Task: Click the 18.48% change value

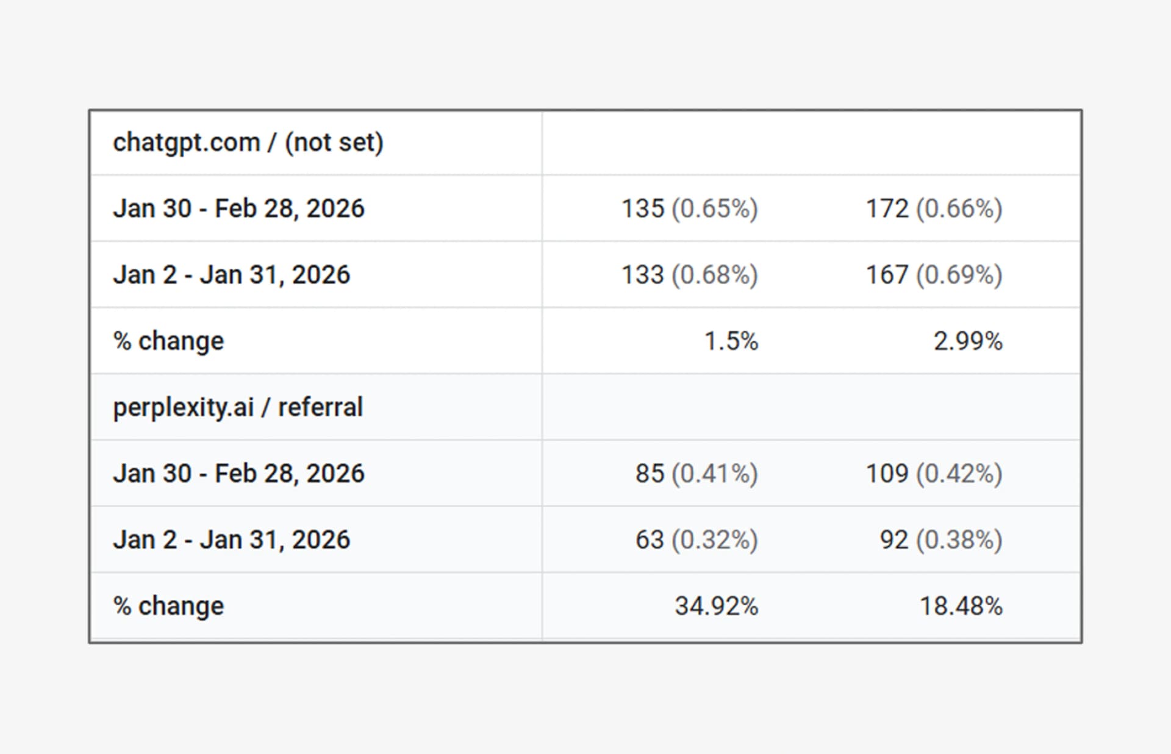Action: [x=961, y=606]
